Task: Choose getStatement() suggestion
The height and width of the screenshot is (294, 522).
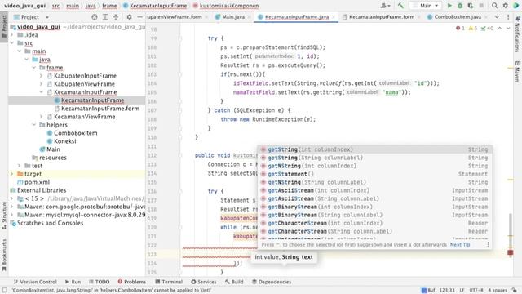Action: [375, 174]
